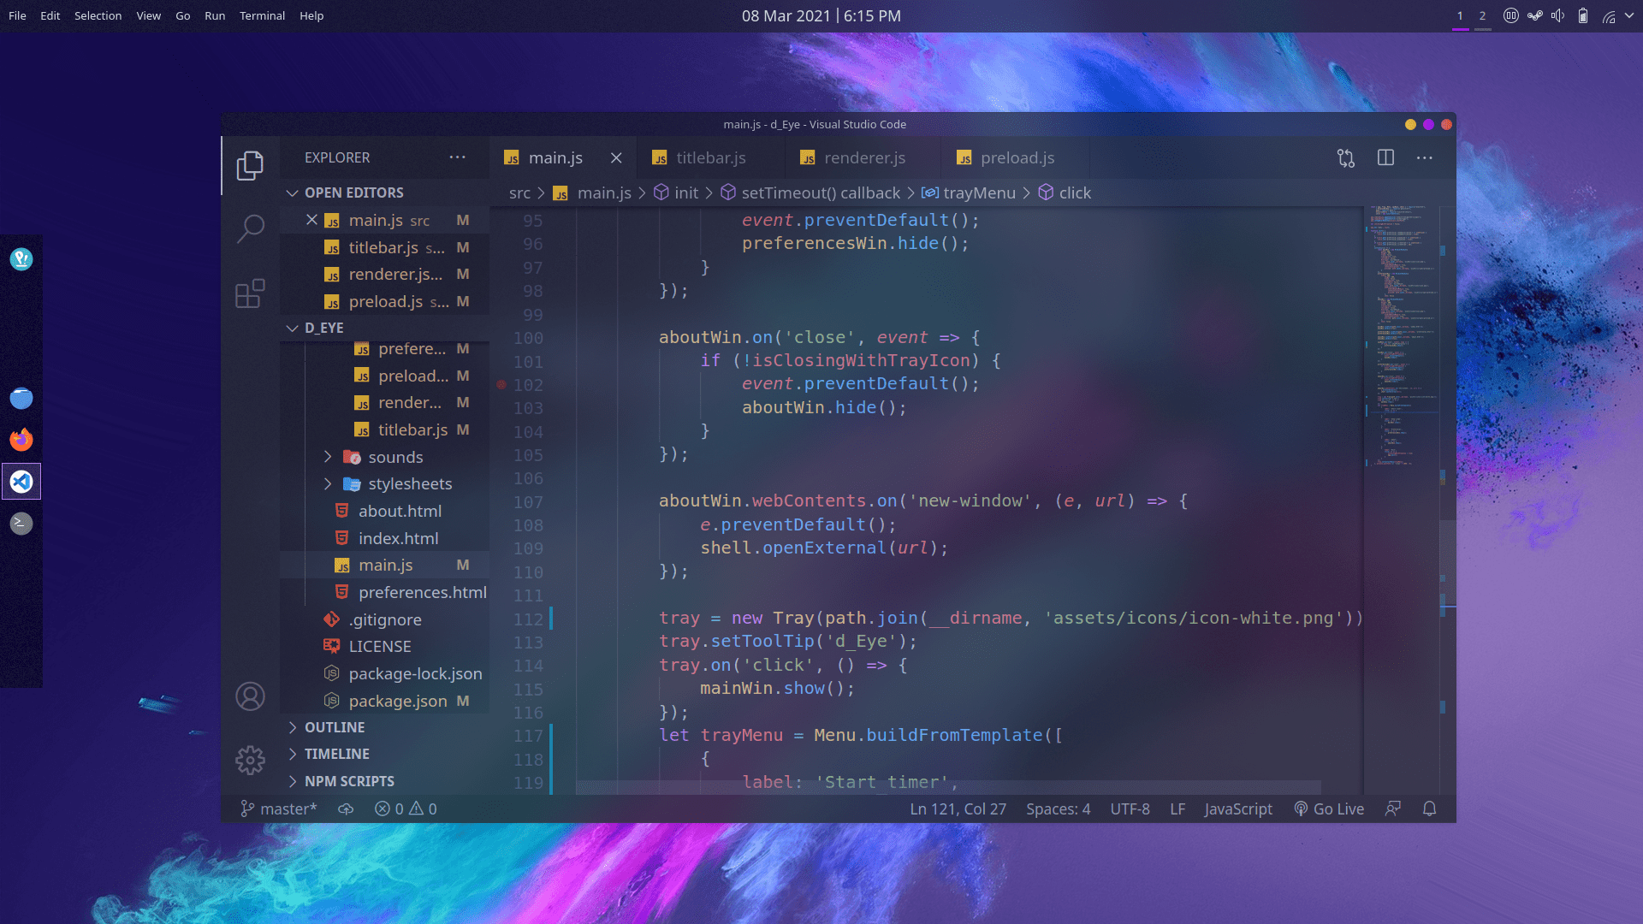
Task: Open the Terminal menu
Action: [262, 15]
